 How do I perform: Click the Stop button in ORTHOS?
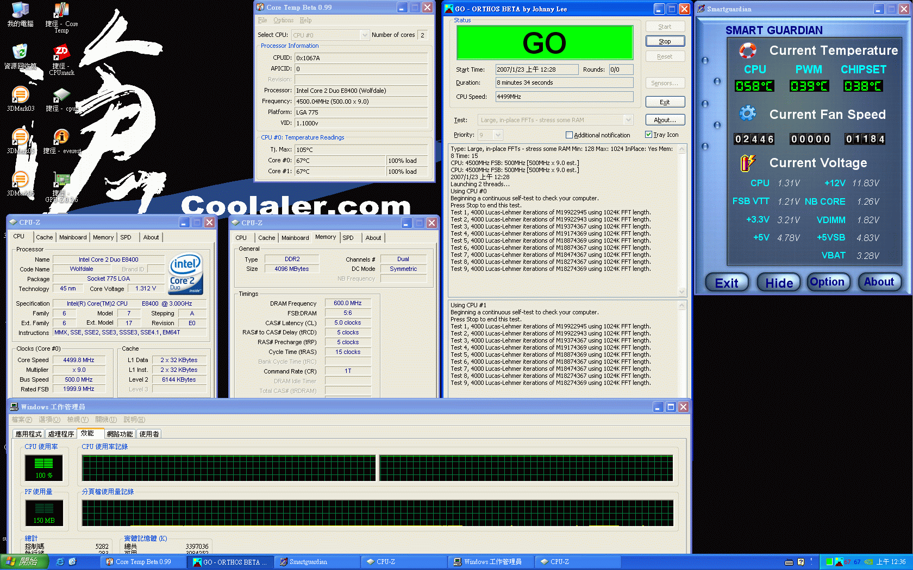pos(665,41)
